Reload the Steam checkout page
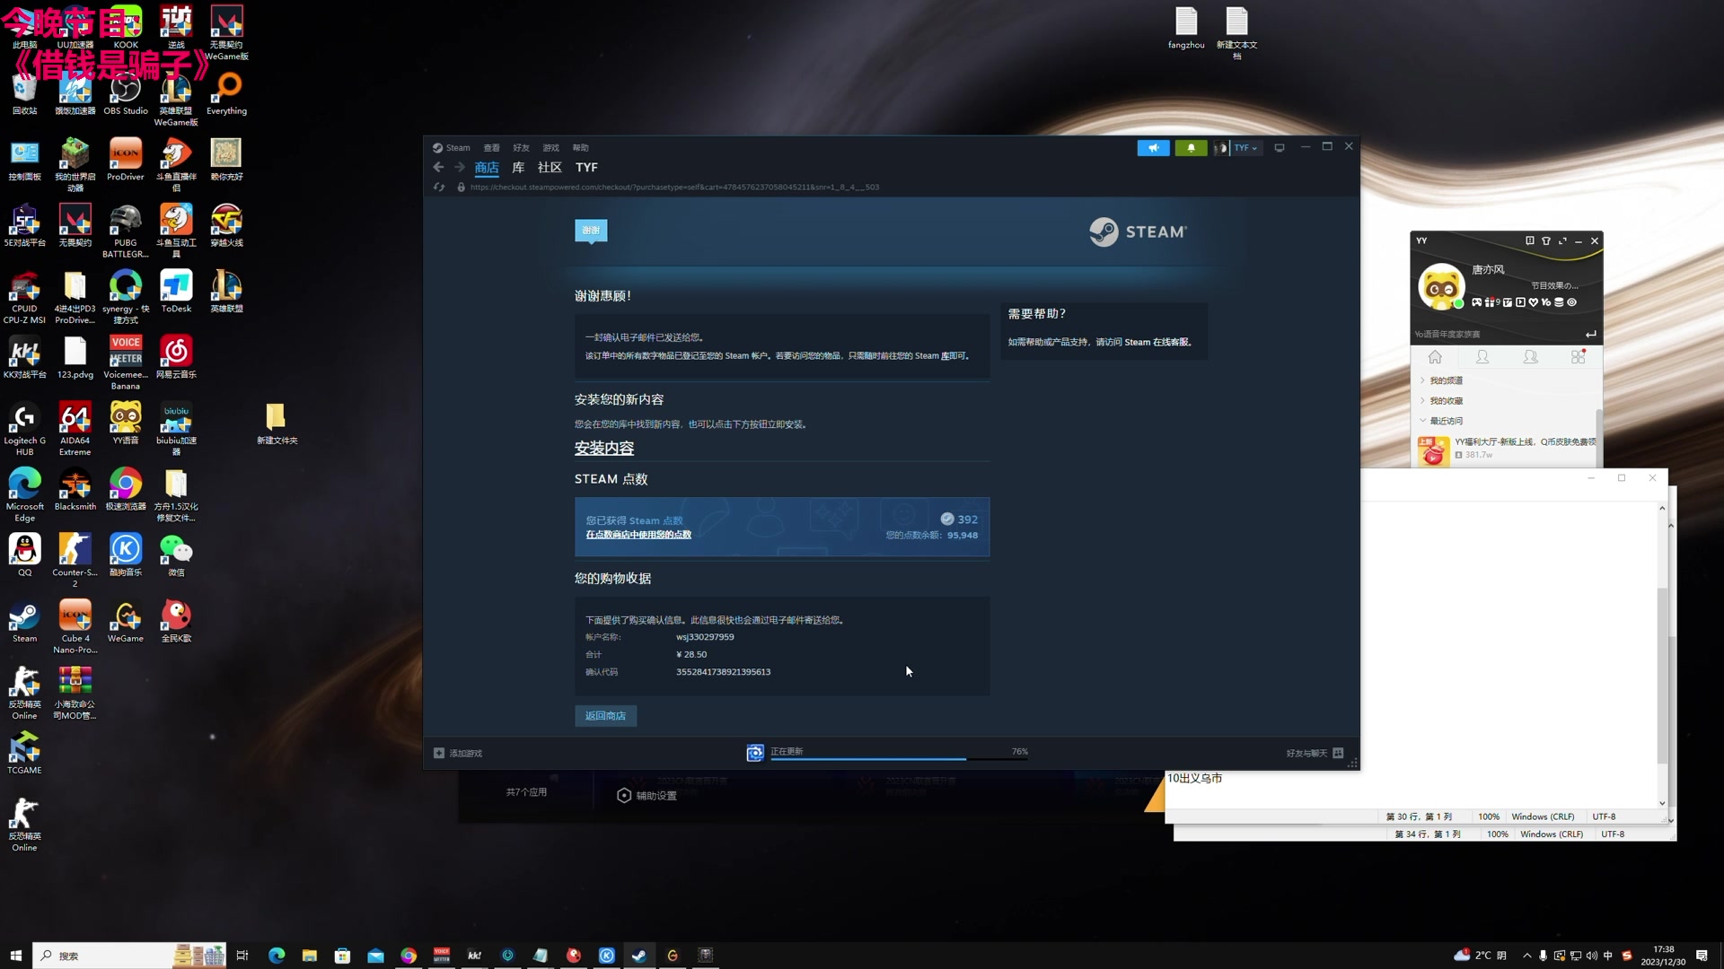The width and height of the screenshot is (1724, 969). point(439,188)
